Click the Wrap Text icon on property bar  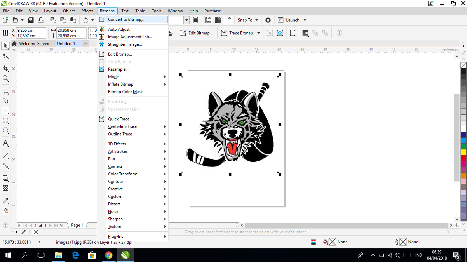tap(306, 33)
